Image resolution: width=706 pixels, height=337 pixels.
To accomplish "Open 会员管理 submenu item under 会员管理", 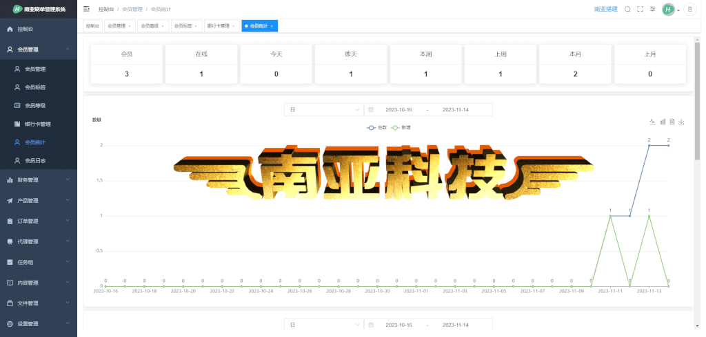I will click(x=39, y=69).
